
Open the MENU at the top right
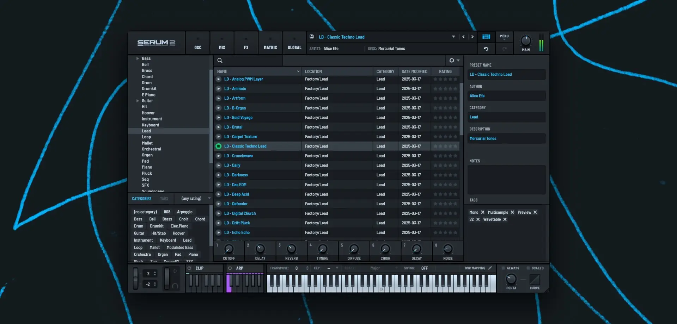(x=504, y=37)
